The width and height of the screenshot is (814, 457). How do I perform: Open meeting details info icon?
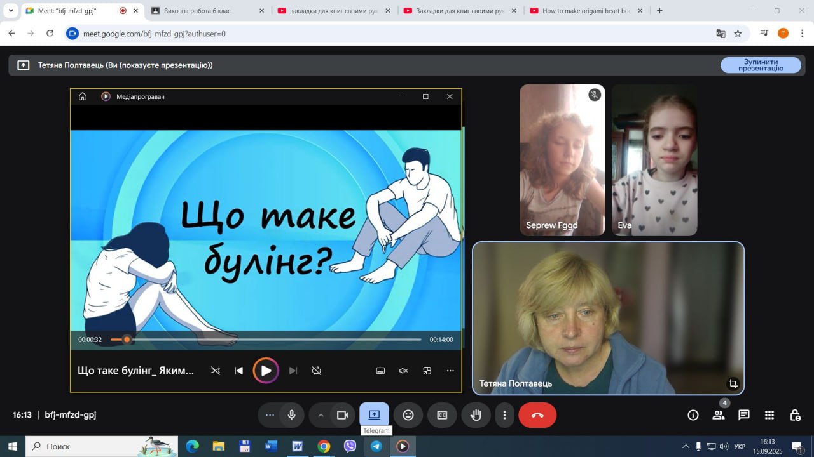[693, 415]
